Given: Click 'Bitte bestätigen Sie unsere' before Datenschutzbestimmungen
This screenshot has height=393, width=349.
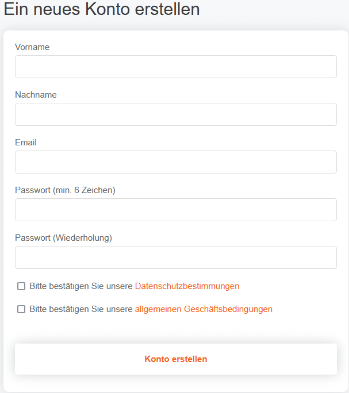Looking at the screenshot, I should pos(81,286).
